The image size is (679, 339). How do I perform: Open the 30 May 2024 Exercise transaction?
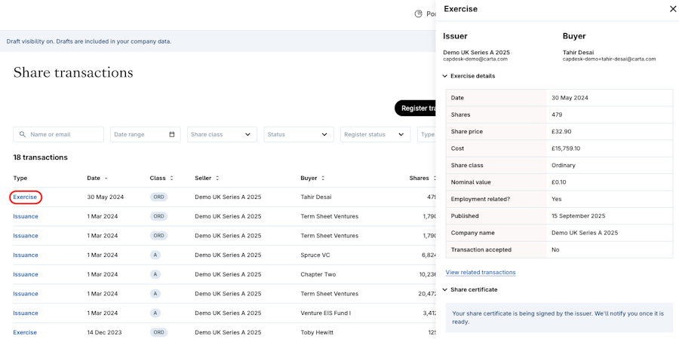coord(25,197)
